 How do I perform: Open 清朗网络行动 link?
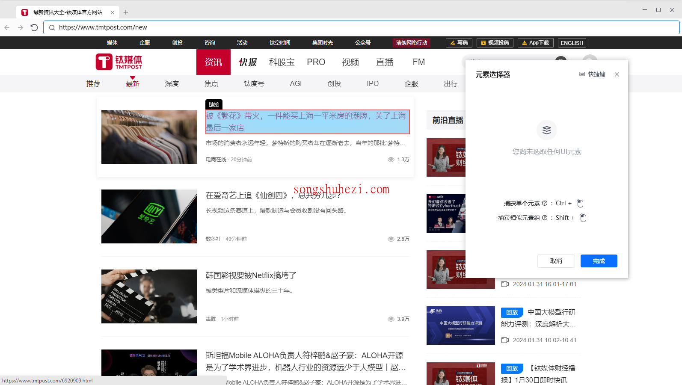(412, 43)
